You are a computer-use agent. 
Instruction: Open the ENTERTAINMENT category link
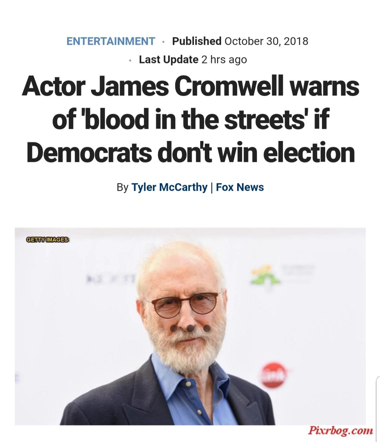click(111, 41)
